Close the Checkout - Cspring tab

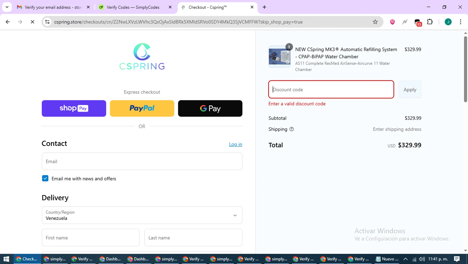point(252,7)
